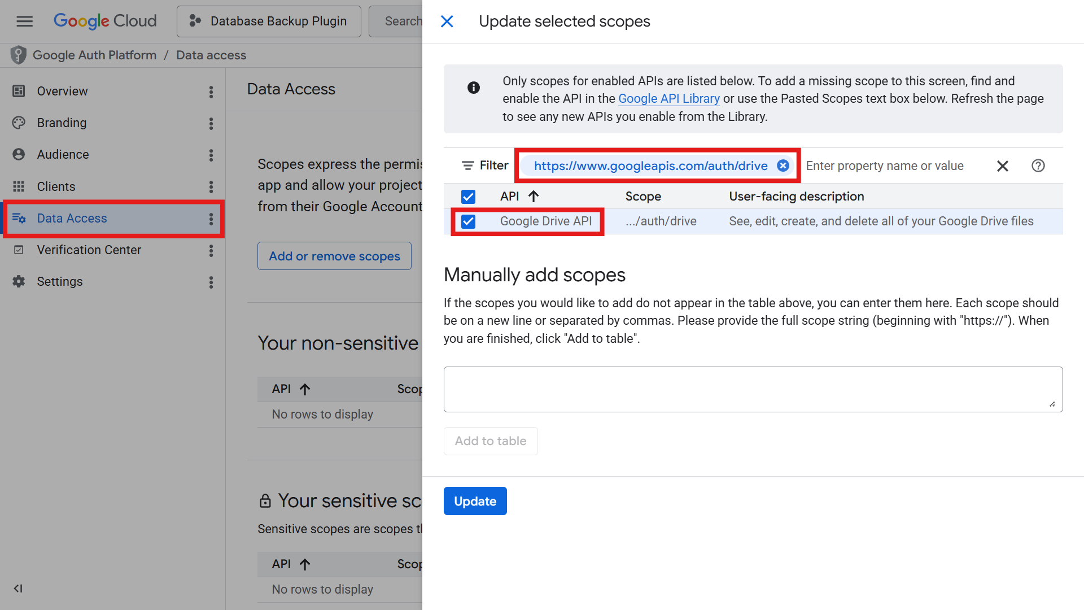Sort scopes table by API column arrow
Image resolution: width=1084 pixels, height=610 pixels.
tap(533, 197)
